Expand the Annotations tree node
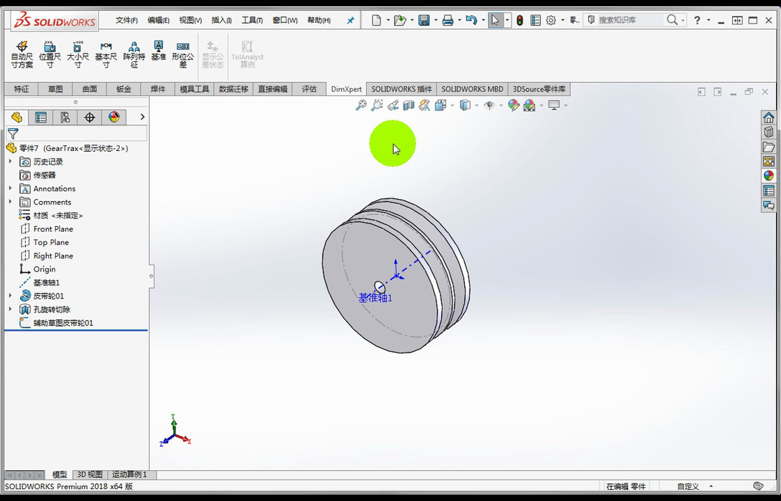781x501 pixels. tap(8, 188)
